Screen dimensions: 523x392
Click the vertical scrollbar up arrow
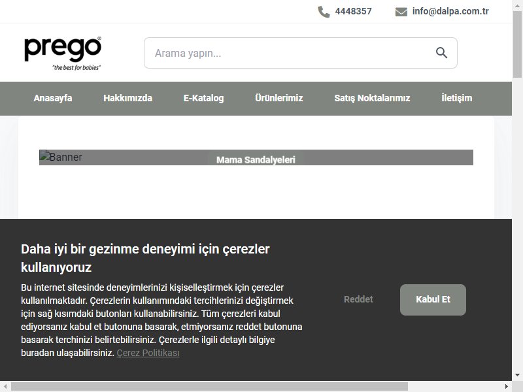pyautogui.click(x=517, y=5)
